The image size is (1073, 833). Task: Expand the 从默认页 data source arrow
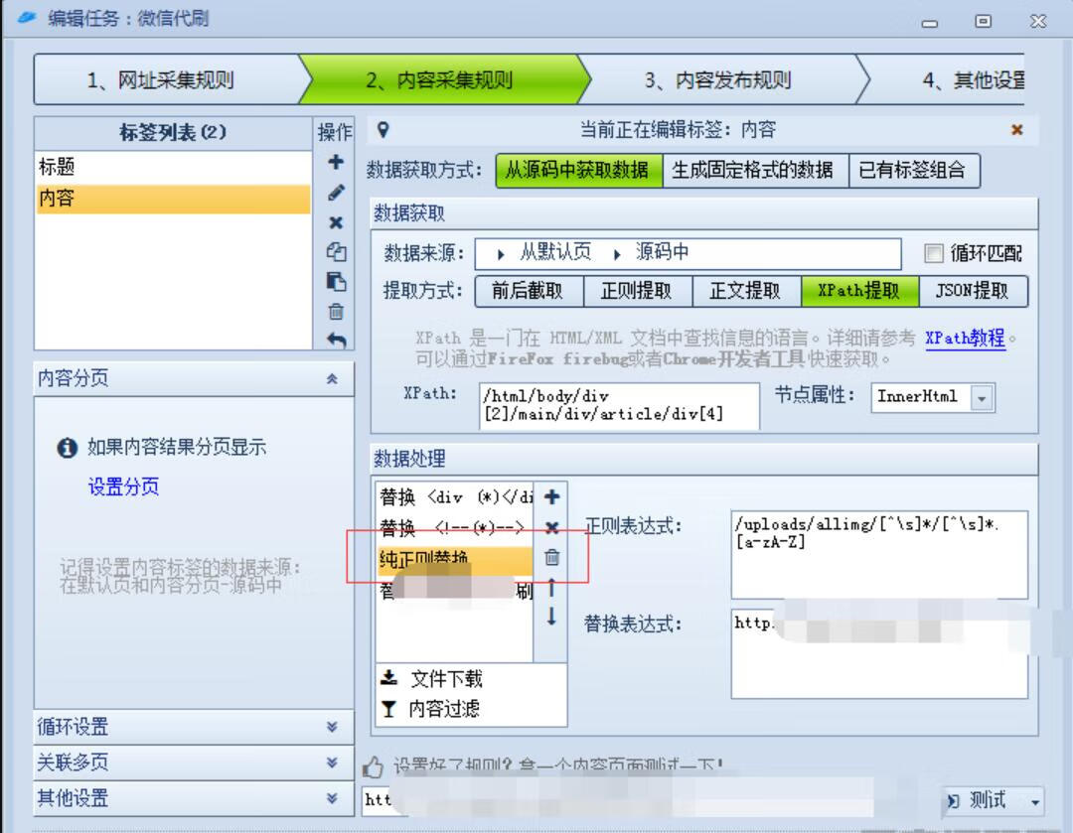(501, 254)
